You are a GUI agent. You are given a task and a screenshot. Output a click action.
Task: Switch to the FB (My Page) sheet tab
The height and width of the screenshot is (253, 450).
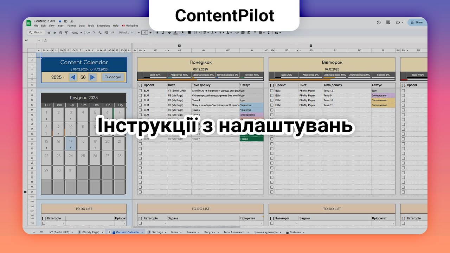pyautogui.click(x=91, y=232)
